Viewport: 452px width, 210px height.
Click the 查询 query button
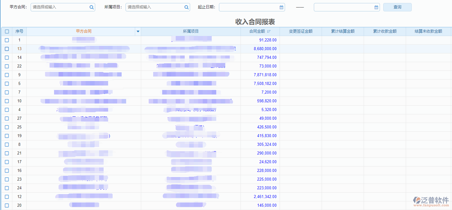pyautogui.click(x=397, y=7)
